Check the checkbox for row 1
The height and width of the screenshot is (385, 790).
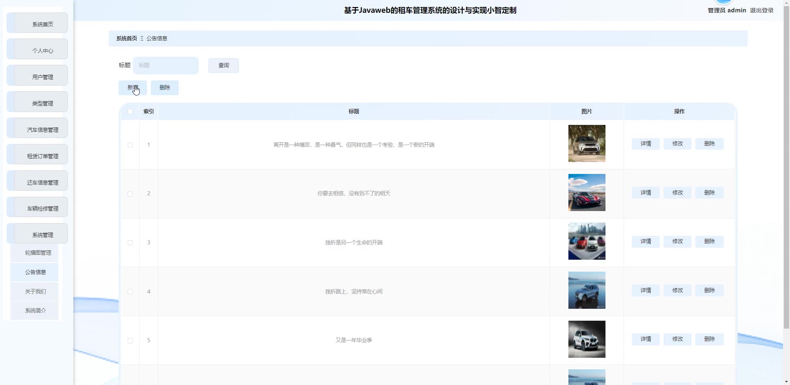pos(130,145)
